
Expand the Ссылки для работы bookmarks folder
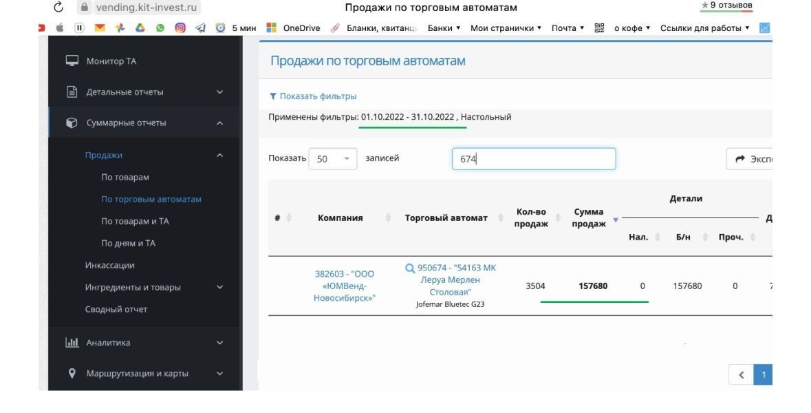coord(705,28)
